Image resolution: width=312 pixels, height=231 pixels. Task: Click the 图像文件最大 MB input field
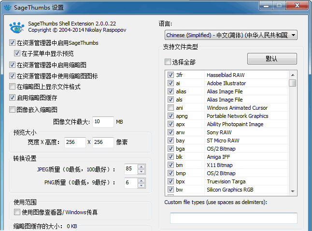[103, 122]
